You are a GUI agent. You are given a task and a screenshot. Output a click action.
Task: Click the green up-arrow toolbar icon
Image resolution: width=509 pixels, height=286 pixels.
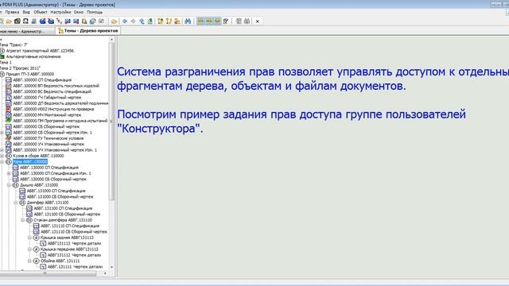click(150, 21)
